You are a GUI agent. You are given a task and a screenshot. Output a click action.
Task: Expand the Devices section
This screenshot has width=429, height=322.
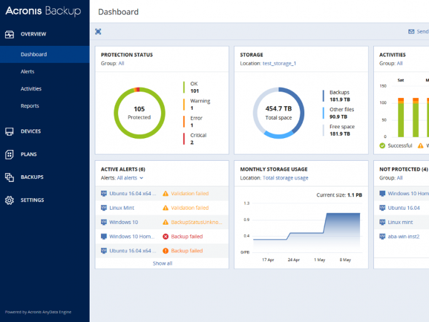31,131
